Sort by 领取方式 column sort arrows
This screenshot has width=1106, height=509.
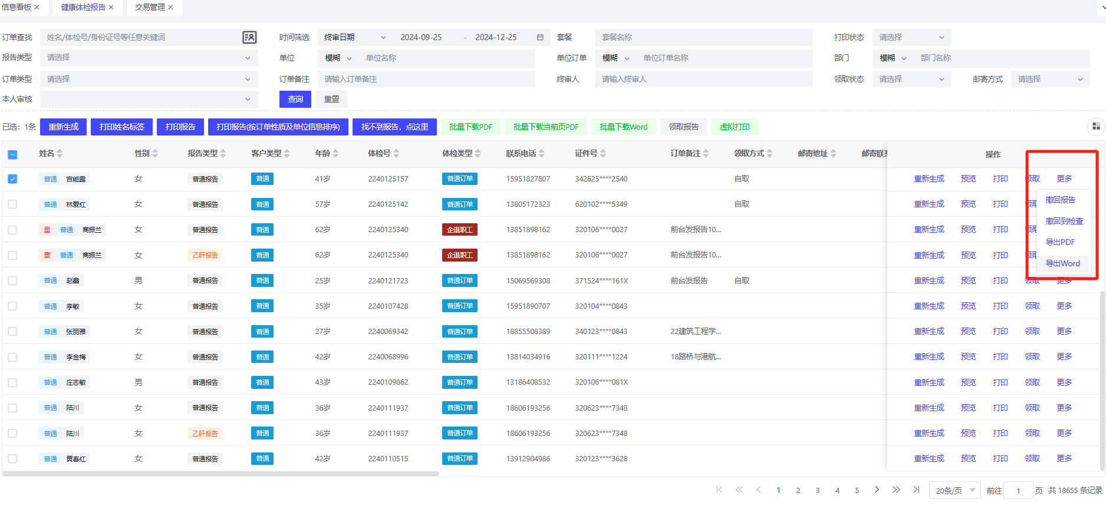point(770,153)
